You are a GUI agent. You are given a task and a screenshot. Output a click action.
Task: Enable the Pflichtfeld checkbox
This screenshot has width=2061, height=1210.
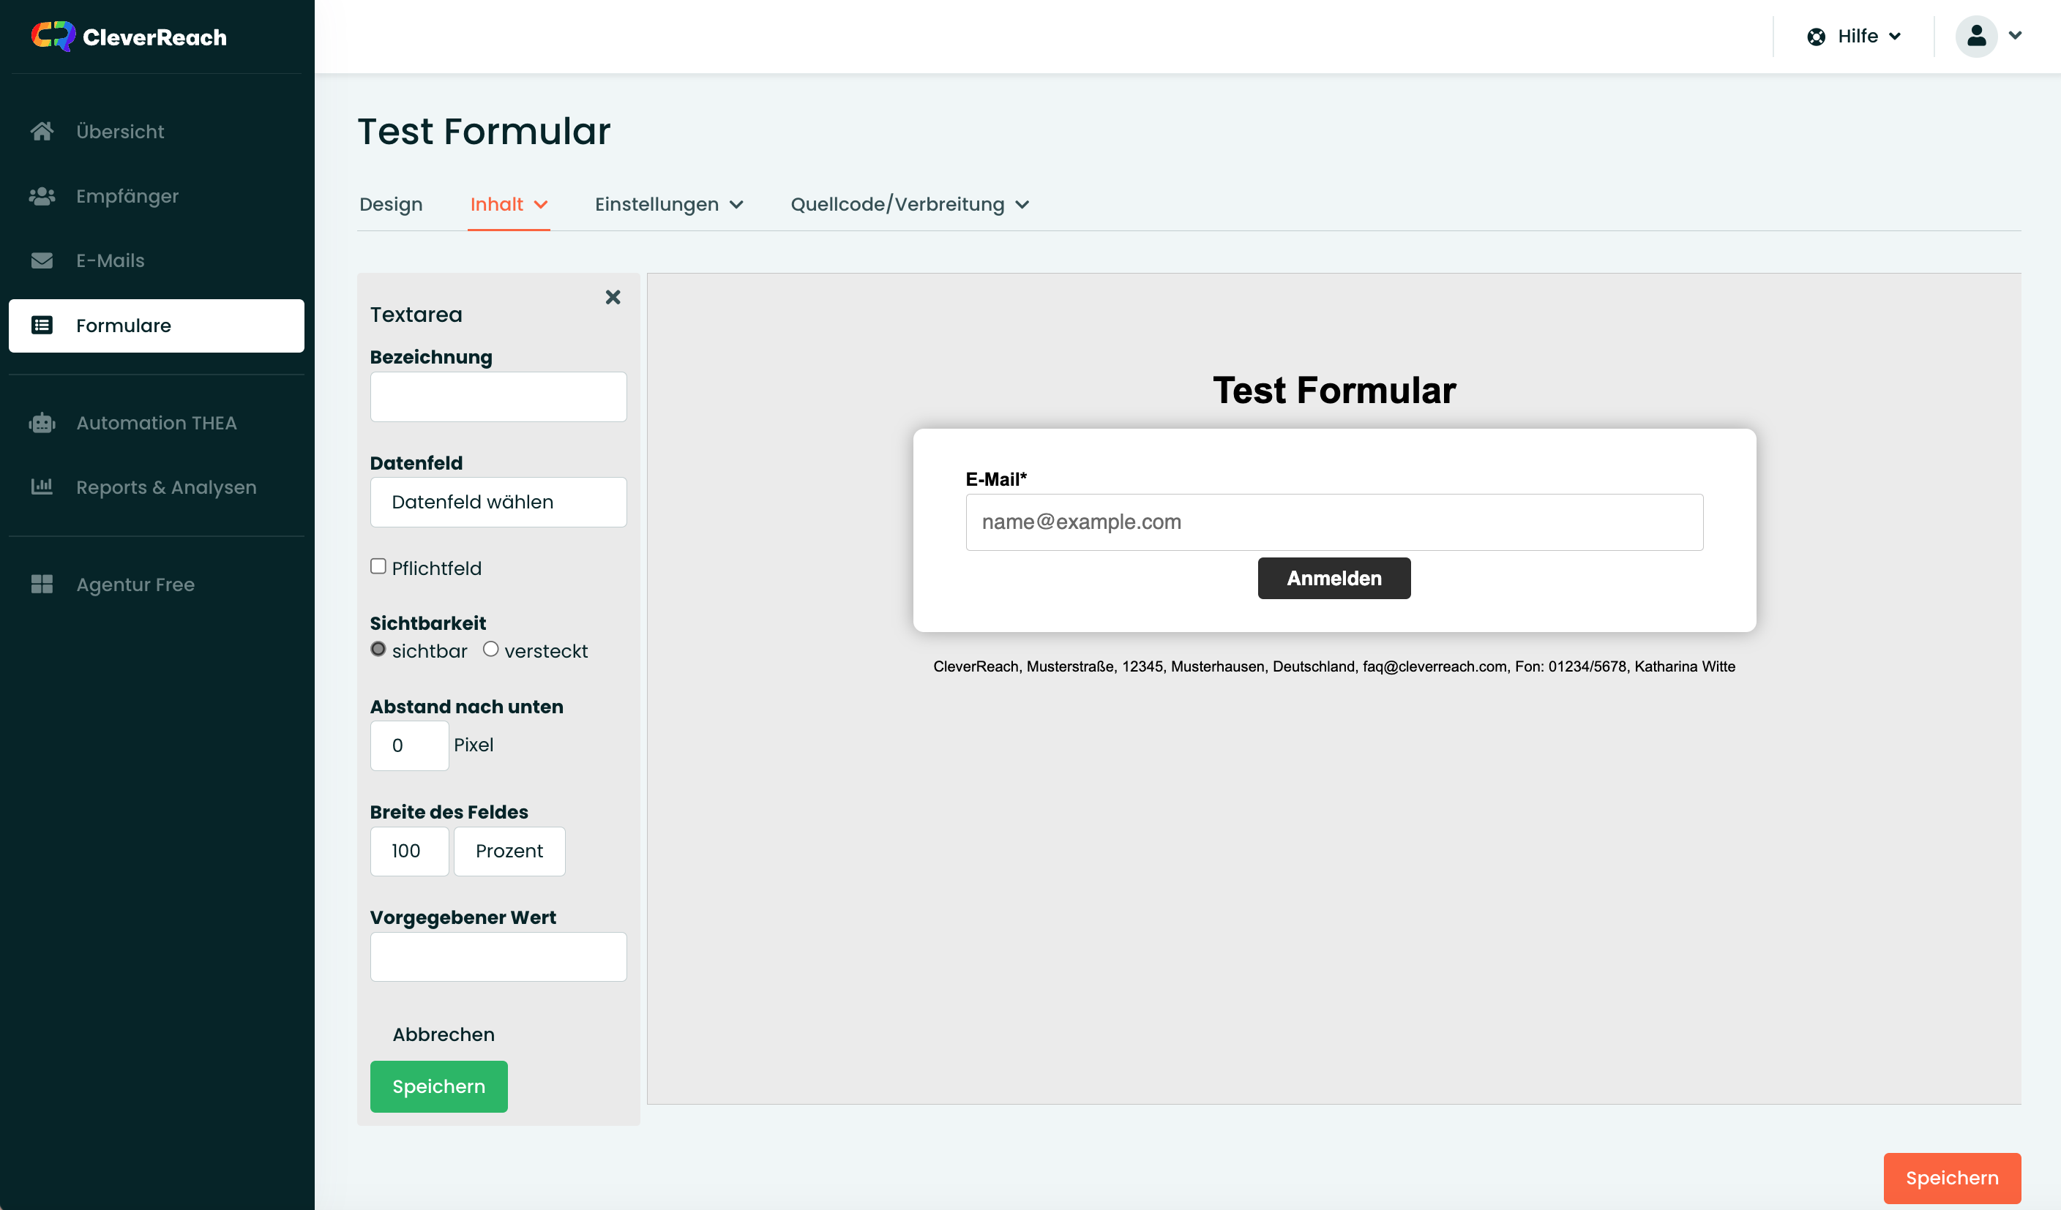[x=378, y=565]
